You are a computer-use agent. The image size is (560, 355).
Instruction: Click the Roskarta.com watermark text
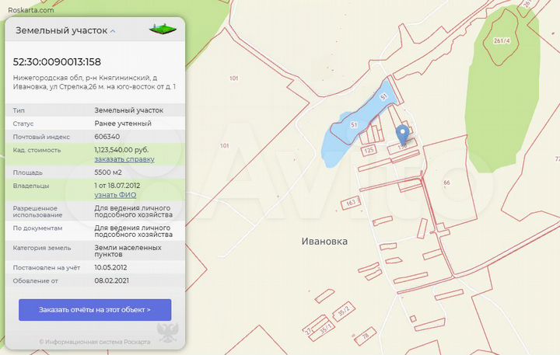[30, 9]
